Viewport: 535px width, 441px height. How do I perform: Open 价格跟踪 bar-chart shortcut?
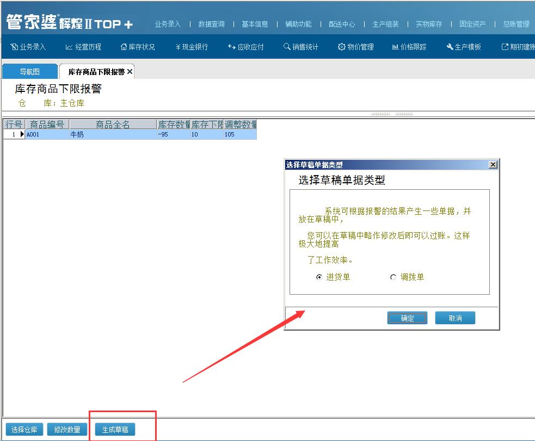(x=409, y=47)
